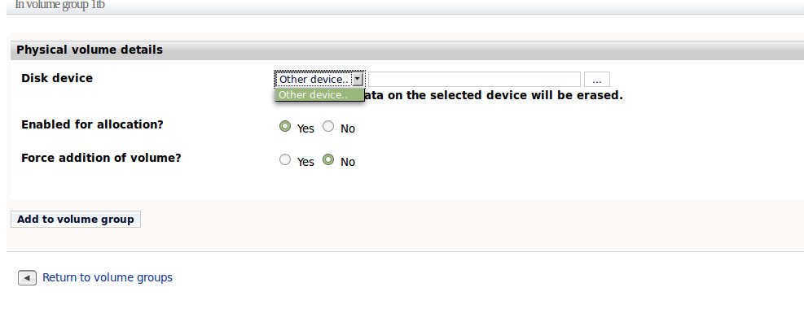Click the 'Disk device' field label
This screenshot has height=331, width=804.
[x=57, y=78]
